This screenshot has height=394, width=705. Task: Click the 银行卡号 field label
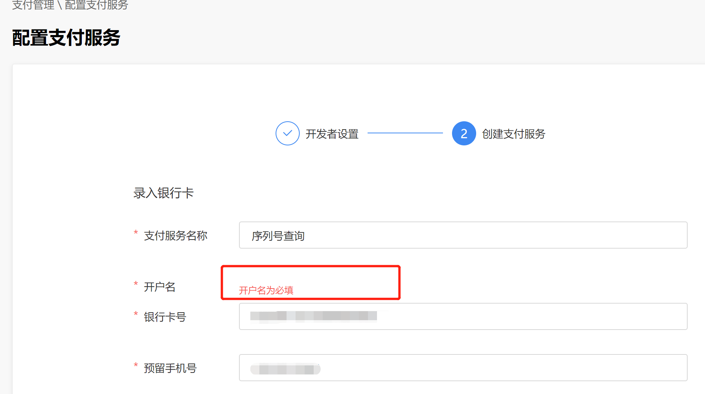click(x=165, y=317)
